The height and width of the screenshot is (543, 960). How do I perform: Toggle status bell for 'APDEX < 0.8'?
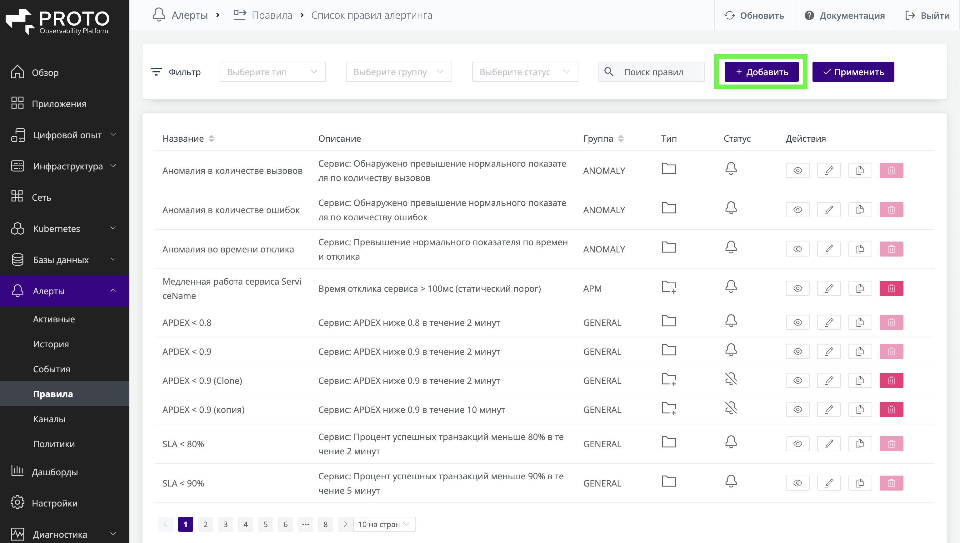point(731,321)
